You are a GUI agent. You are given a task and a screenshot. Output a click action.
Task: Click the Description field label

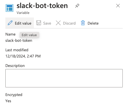[x=15, y=66]
